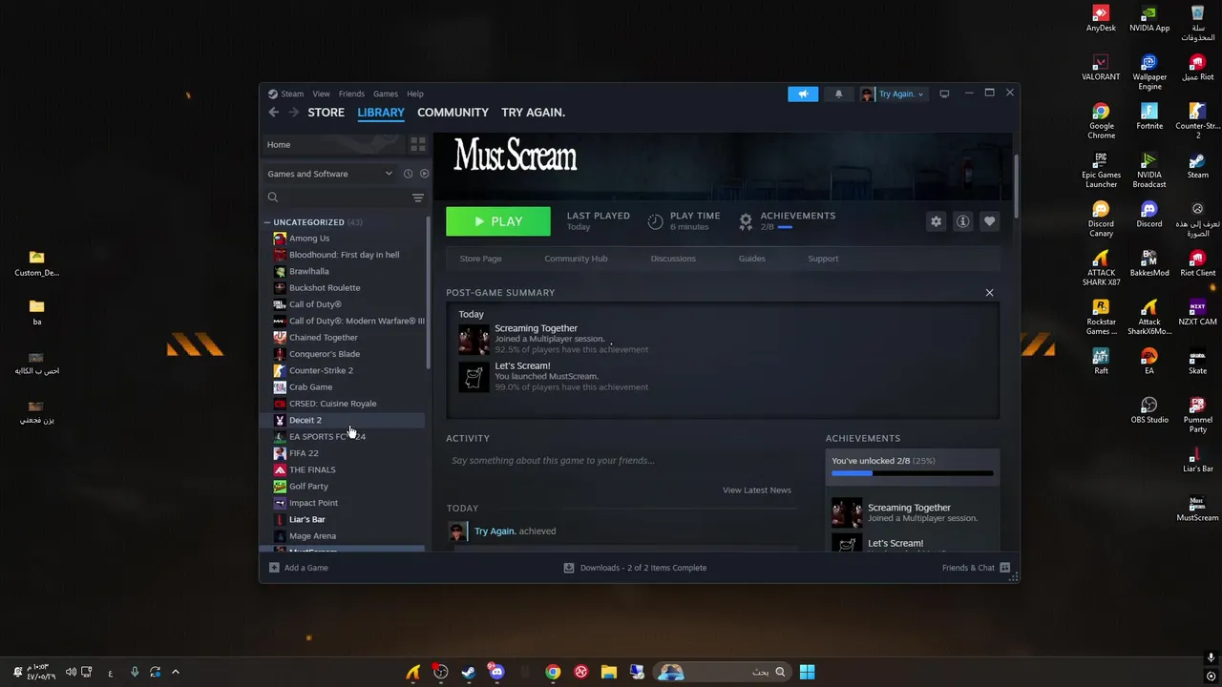Open the View menu
This screenshot has height=687, width=1222.
click(321, 94)
